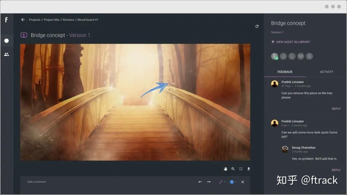Open the Collaborators panel in the sidebar
347x195 pixels.
[7, 54]
